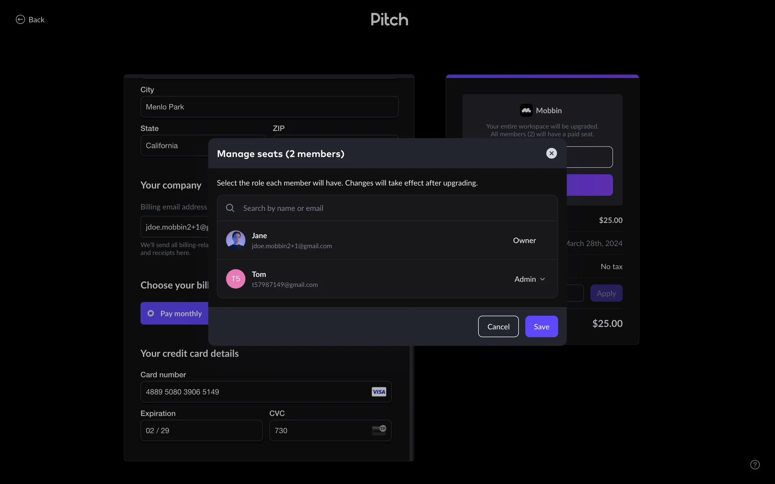The image size is (775, 484).
Task: Open Tom's Admin role dropdown
Action: (x=530, y=279)
